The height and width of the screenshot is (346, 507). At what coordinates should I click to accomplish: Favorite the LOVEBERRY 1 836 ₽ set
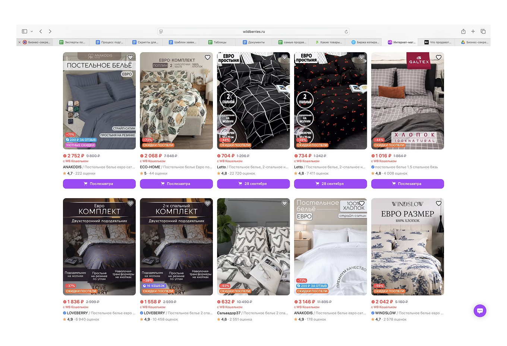[x=130, y=203]
